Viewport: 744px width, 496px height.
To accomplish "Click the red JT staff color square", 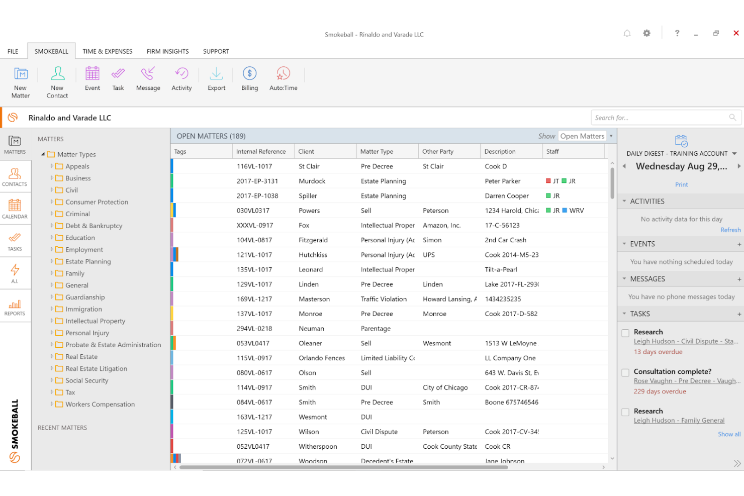I will pos(548,181).
